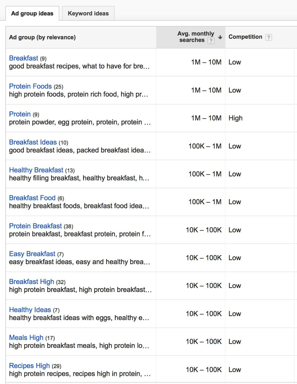
Task: Open the Healthy Breakfast ad group
Action: 36,170
